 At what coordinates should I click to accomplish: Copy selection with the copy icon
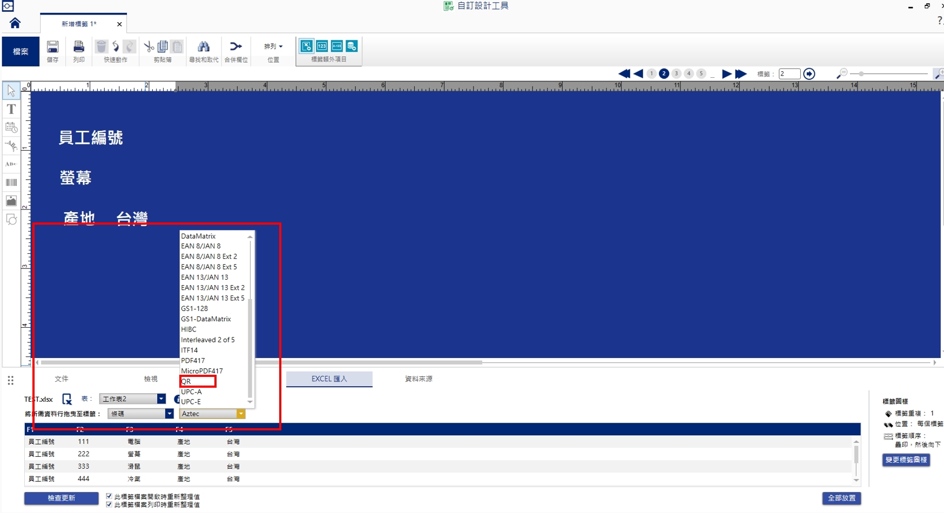coord(163,46)
